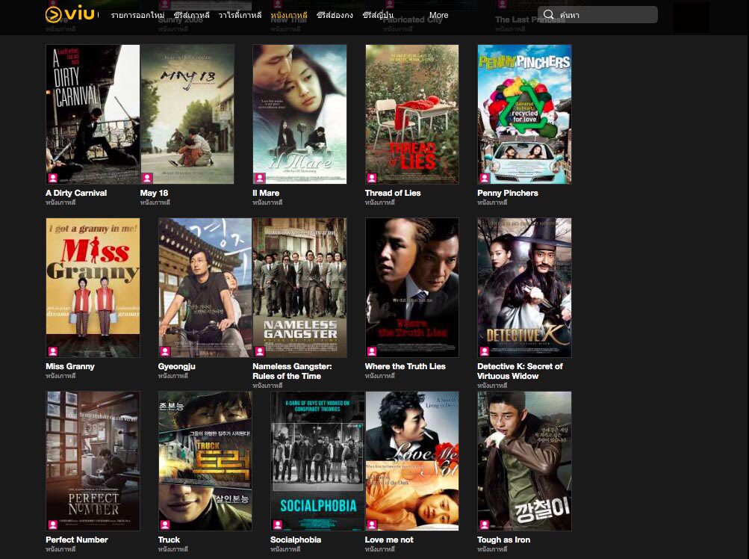This screenshot has width=749, height=559.
Task: Click the May 18 title link
Action: point(154,193)
